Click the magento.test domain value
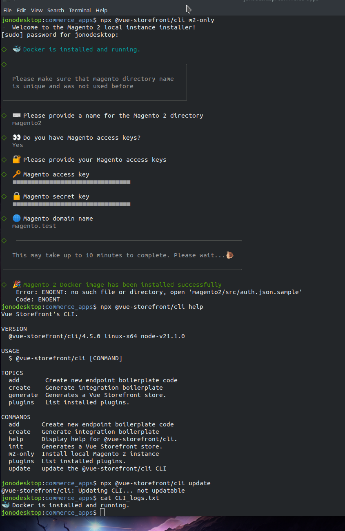The image size is (345, 531). pyautogui.click(x=34, y=226)
